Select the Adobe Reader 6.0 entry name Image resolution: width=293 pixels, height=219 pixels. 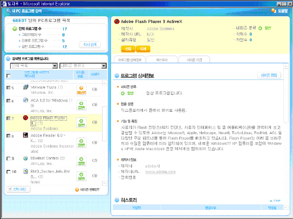pos(48,138)
